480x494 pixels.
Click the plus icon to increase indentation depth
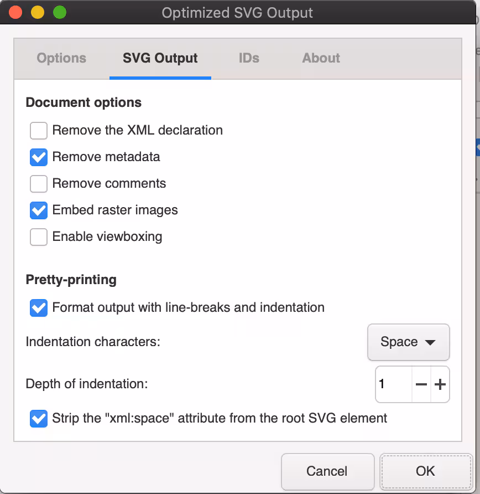click(440, 384)
